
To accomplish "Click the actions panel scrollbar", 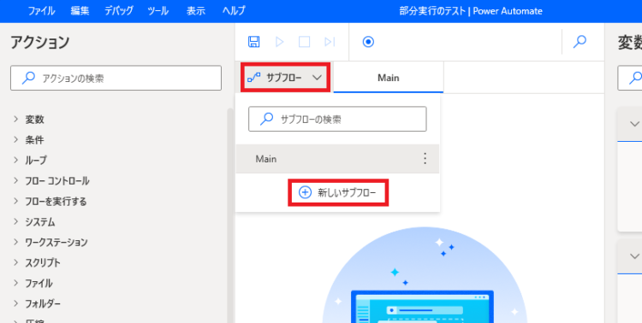I will (x=230, y=215).
